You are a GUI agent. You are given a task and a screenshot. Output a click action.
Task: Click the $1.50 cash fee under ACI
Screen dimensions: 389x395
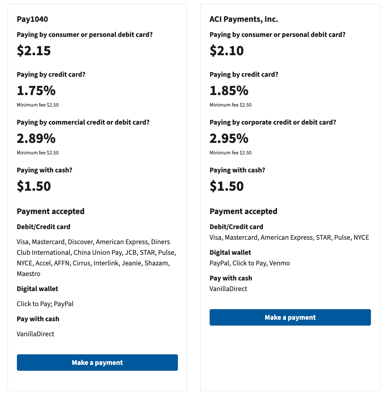[227, 186]
